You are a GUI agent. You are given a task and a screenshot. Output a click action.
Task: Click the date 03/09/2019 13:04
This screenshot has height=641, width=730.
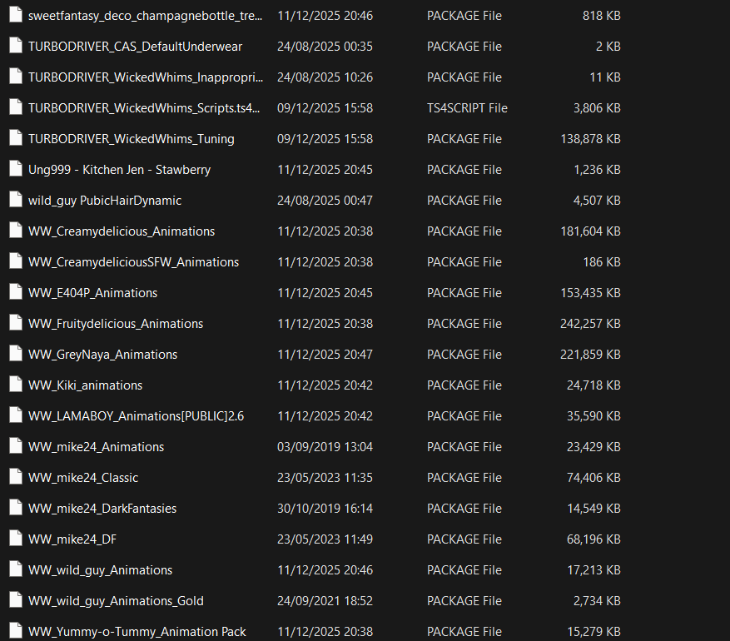pyautogui.click(x=325, y=447)
